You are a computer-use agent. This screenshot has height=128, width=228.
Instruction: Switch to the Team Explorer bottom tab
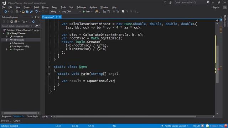(33, 116)
